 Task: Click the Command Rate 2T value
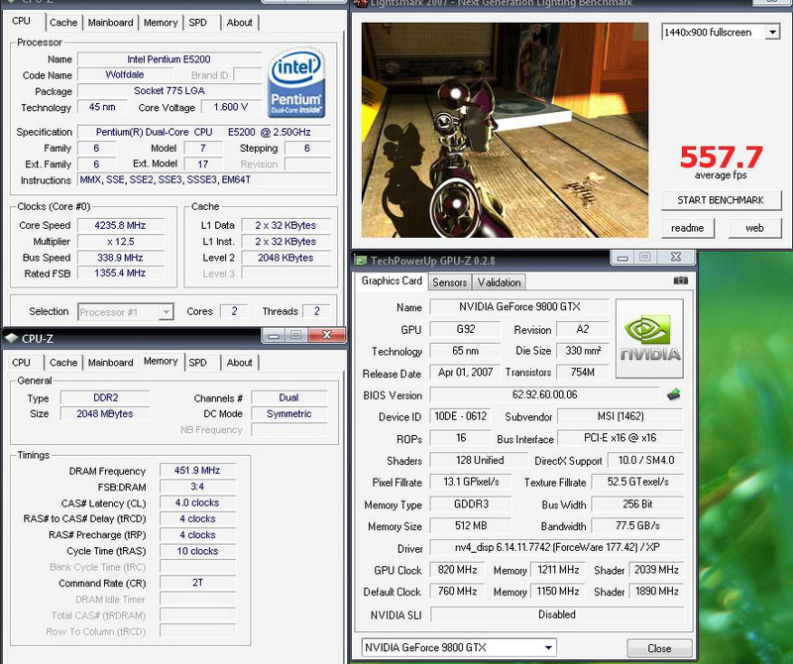point(197,583)
